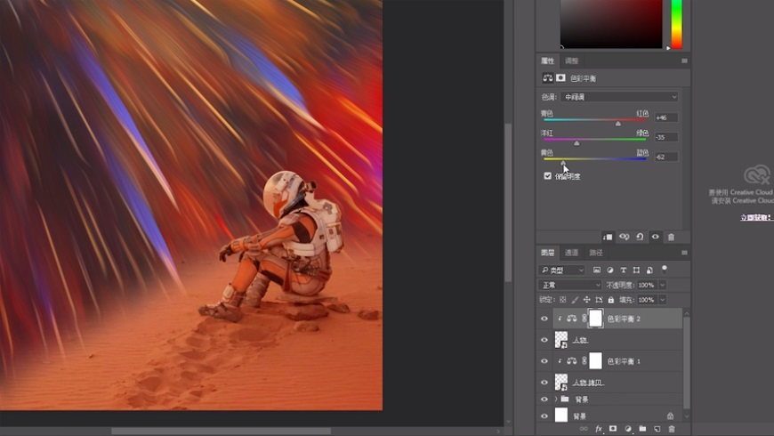Hide the 色彩平衡 2 layer
The image size is (774, 436).
tap(544, 319)
